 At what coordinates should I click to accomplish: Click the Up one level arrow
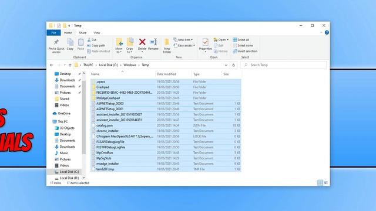pos(70,65)
